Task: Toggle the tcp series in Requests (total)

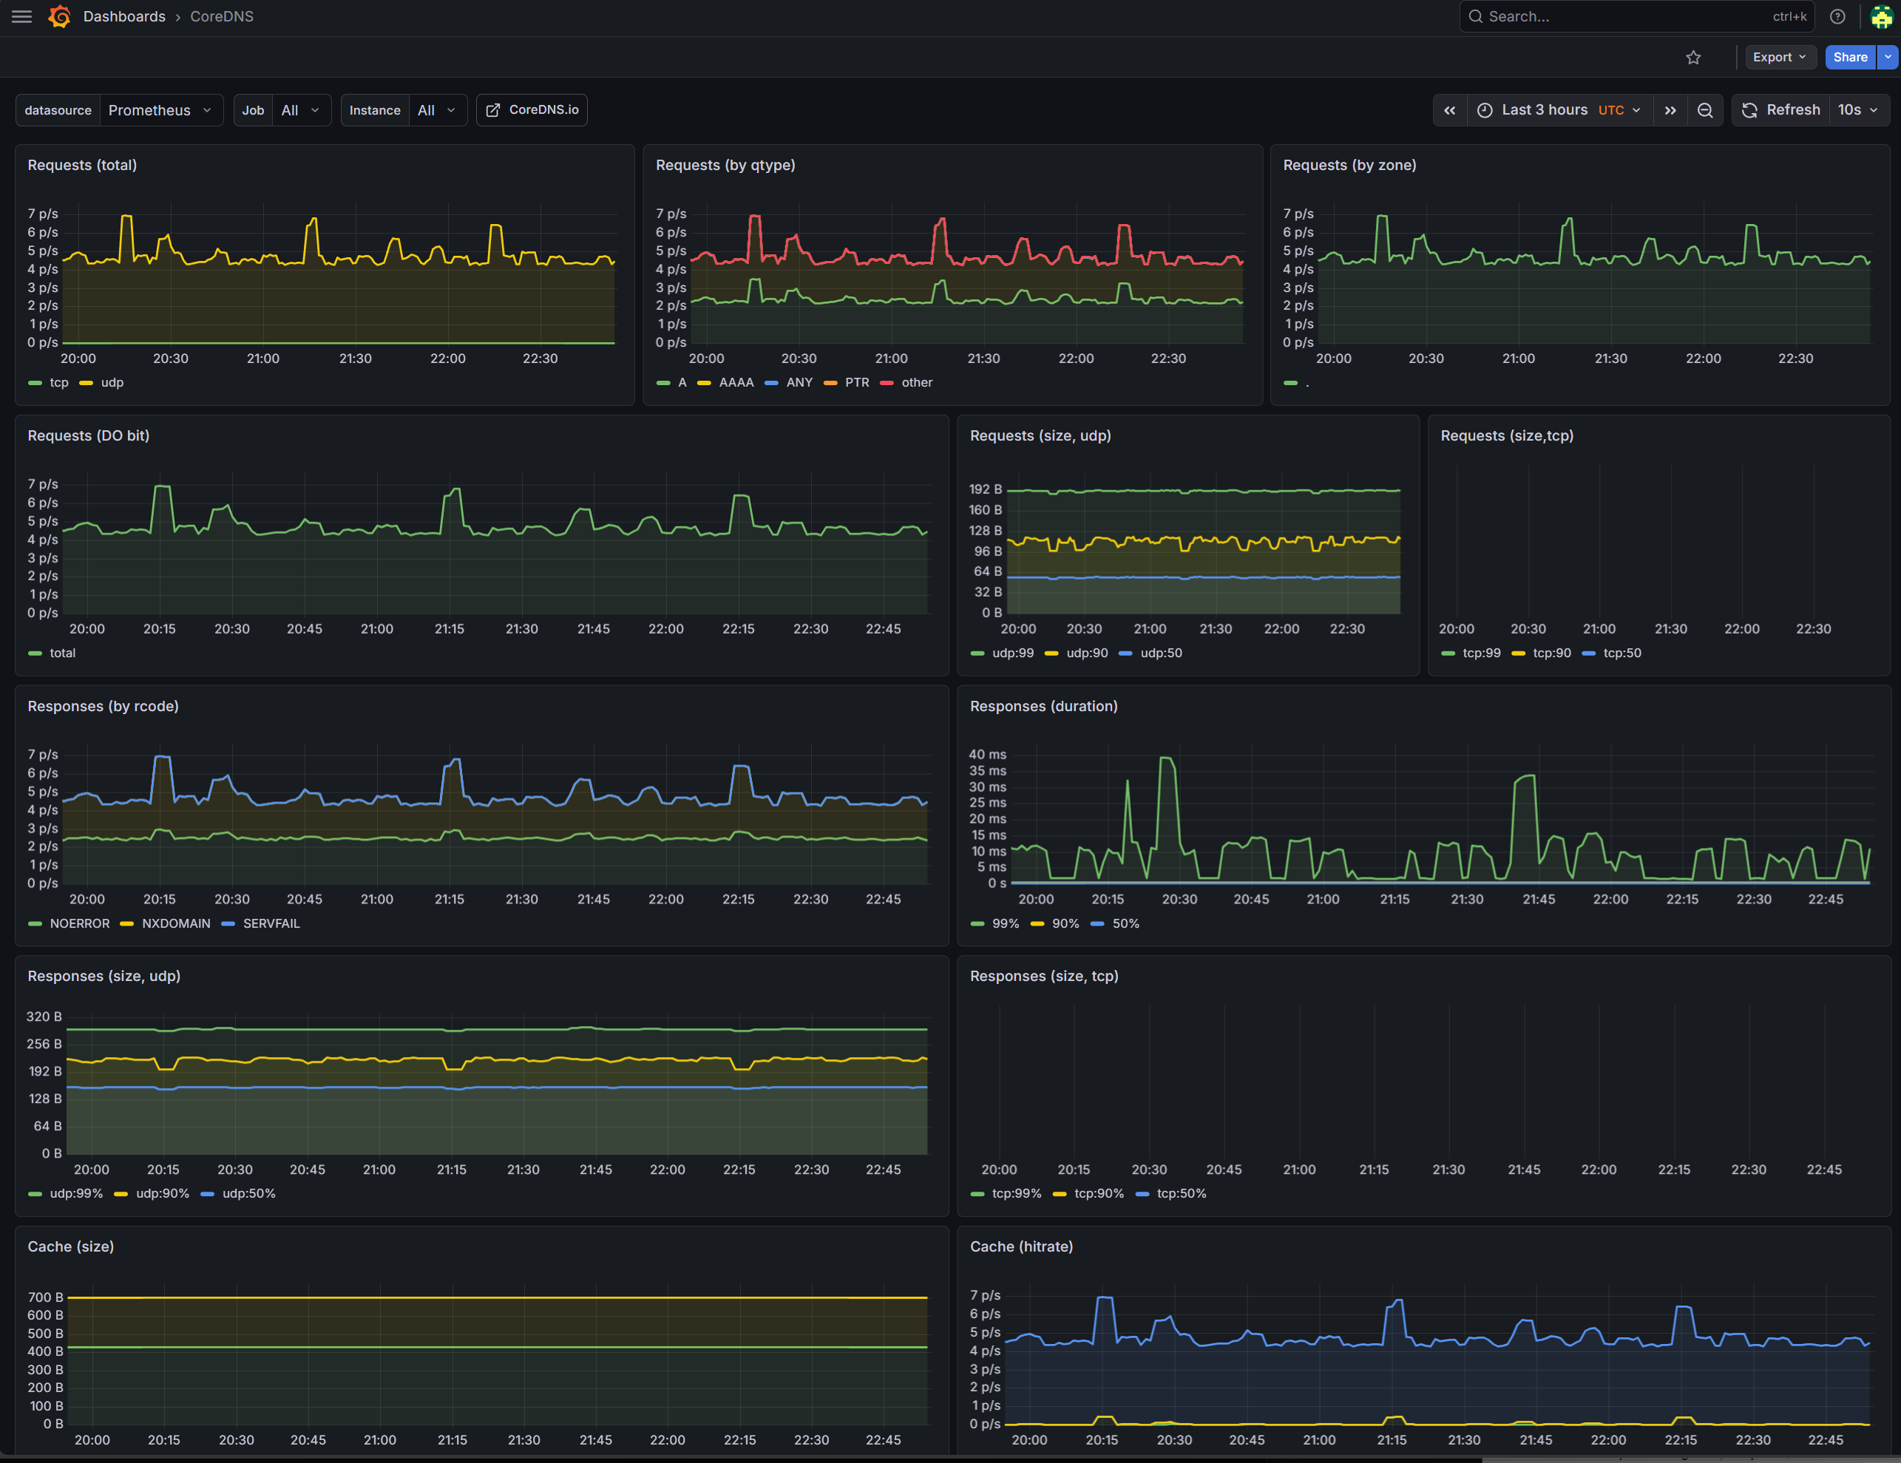Action: 59,383
